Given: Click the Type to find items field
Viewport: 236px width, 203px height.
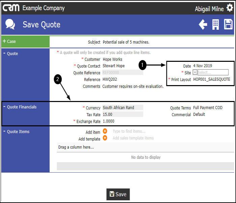Looking at the screenshot, I should [x=129, y=131].
